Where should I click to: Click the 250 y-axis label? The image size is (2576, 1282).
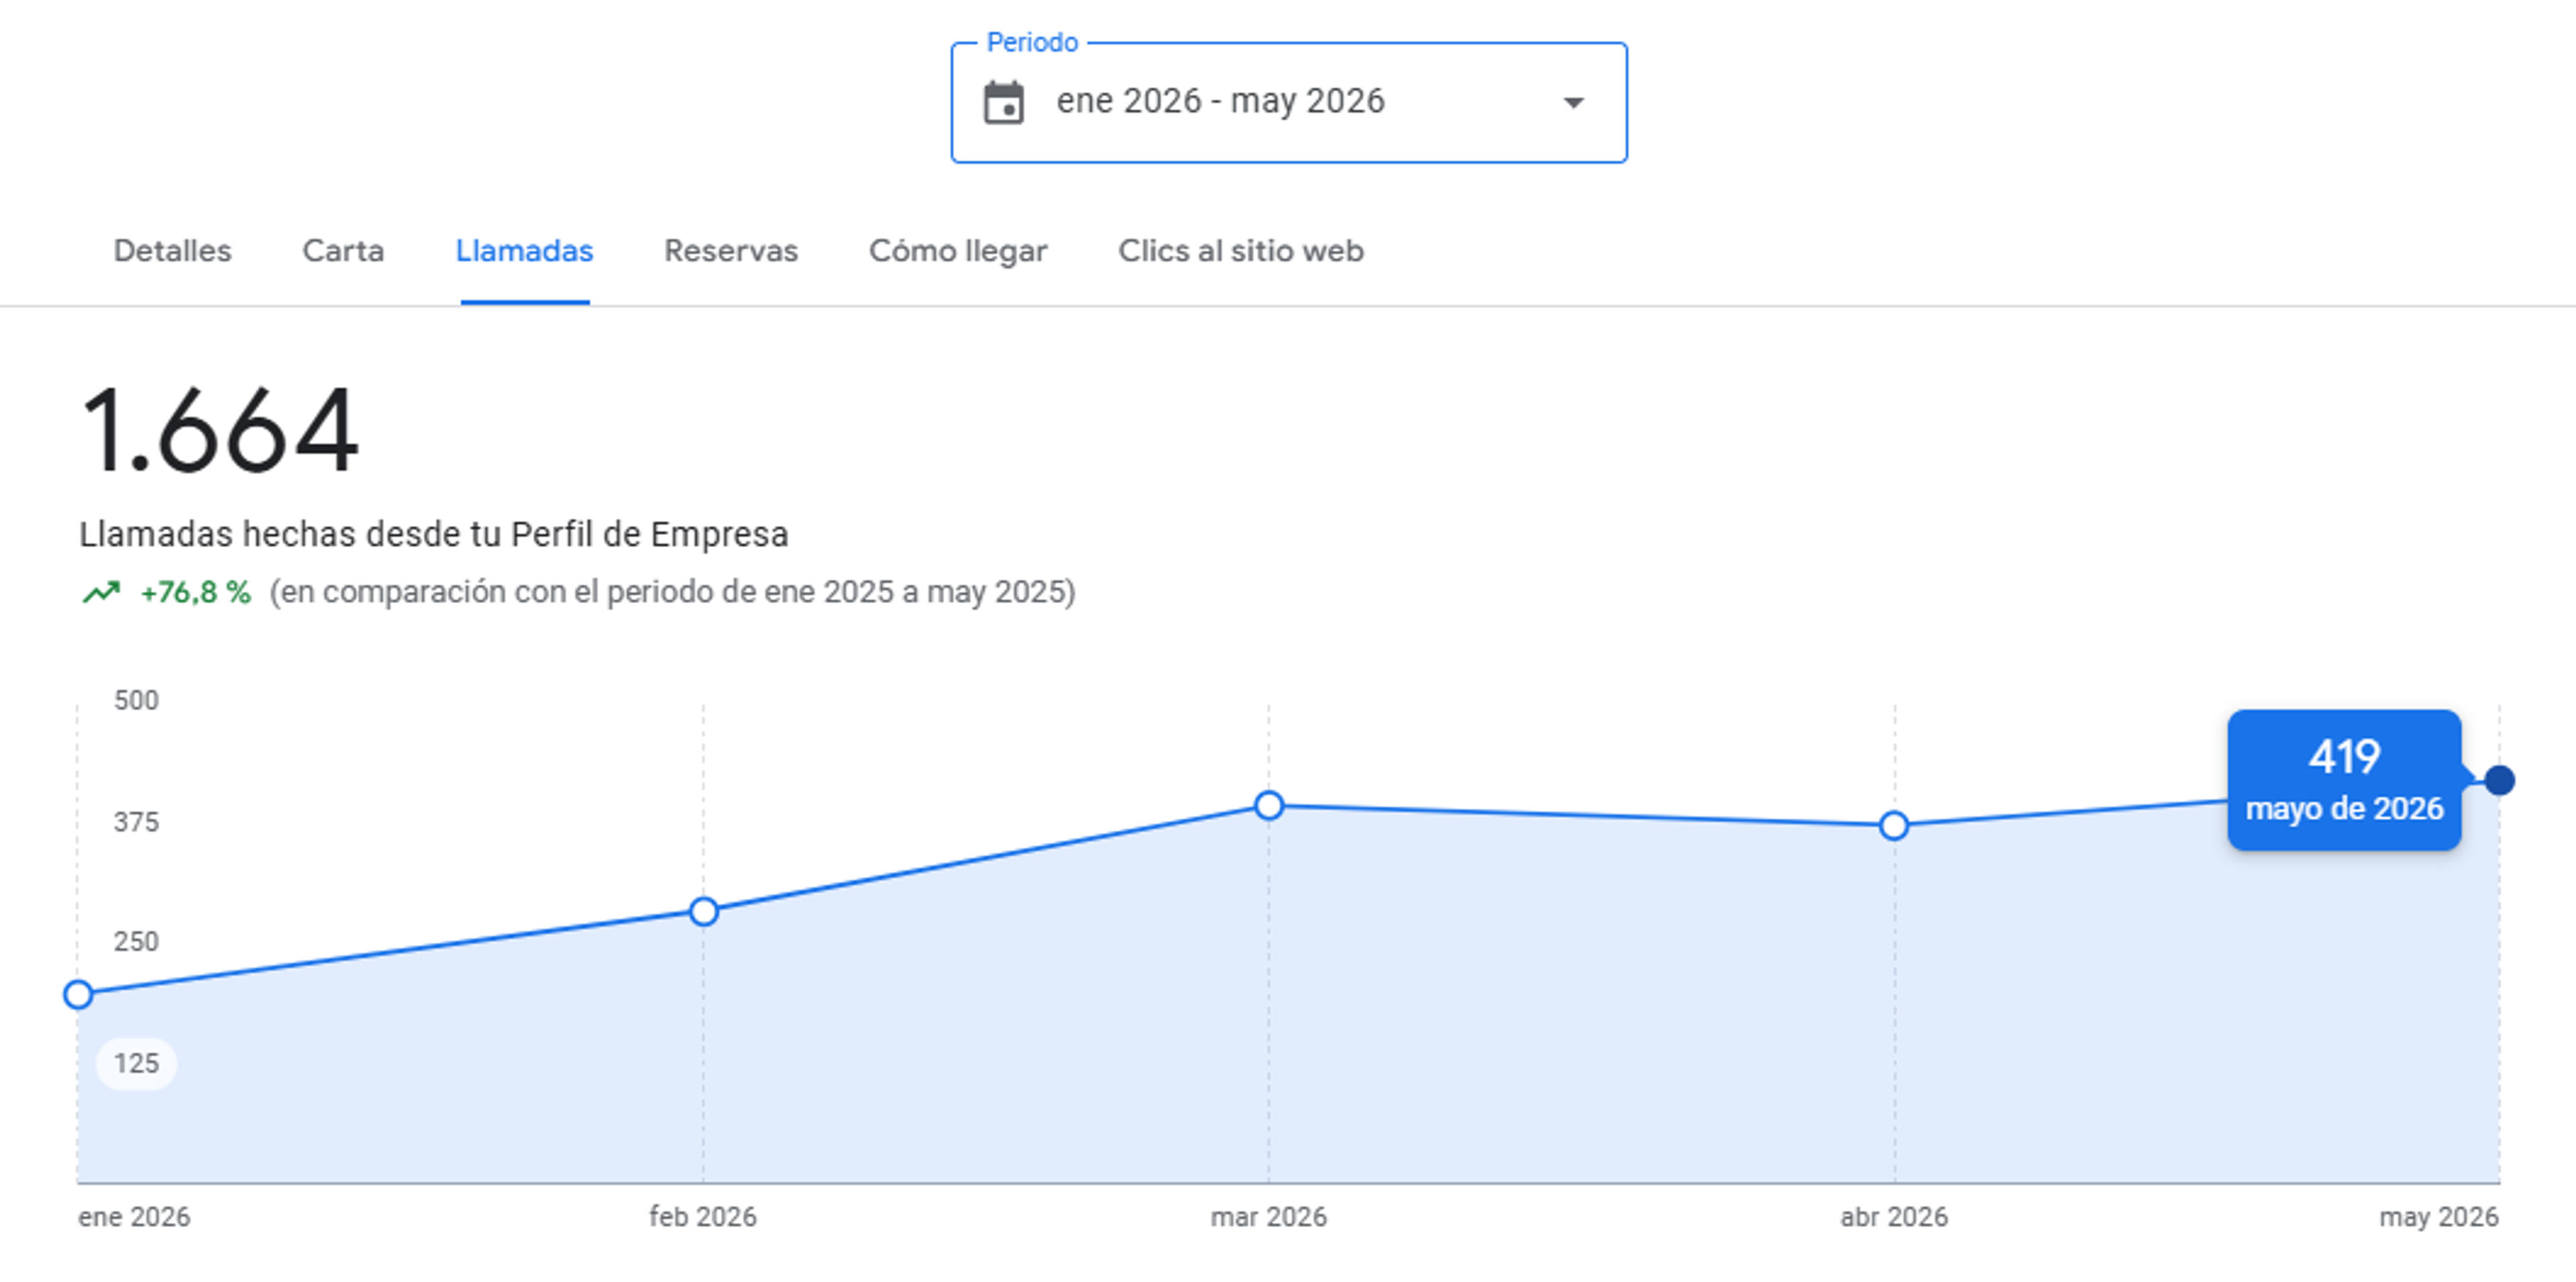coord(136,942)
